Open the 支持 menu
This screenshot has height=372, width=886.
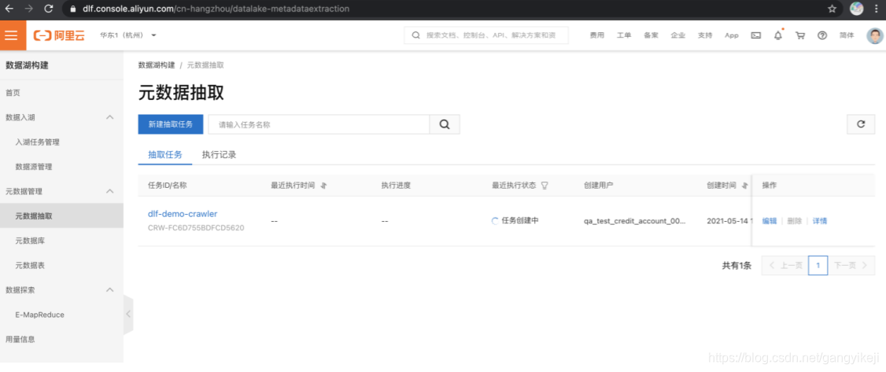tap(704, 35)
